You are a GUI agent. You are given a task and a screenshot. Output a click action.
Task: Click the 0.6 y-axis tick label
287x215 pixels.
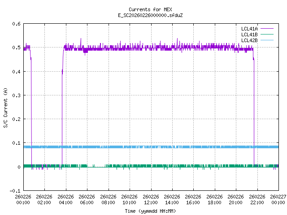tap(16, 24)
